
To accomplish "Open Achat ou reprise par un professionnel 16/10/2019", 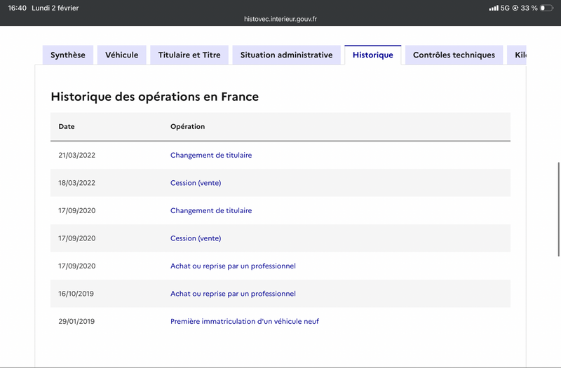I will click(x=233, y=294).
